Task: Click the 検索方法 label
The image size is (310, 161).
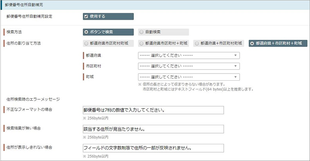Action: coord(14,32)
